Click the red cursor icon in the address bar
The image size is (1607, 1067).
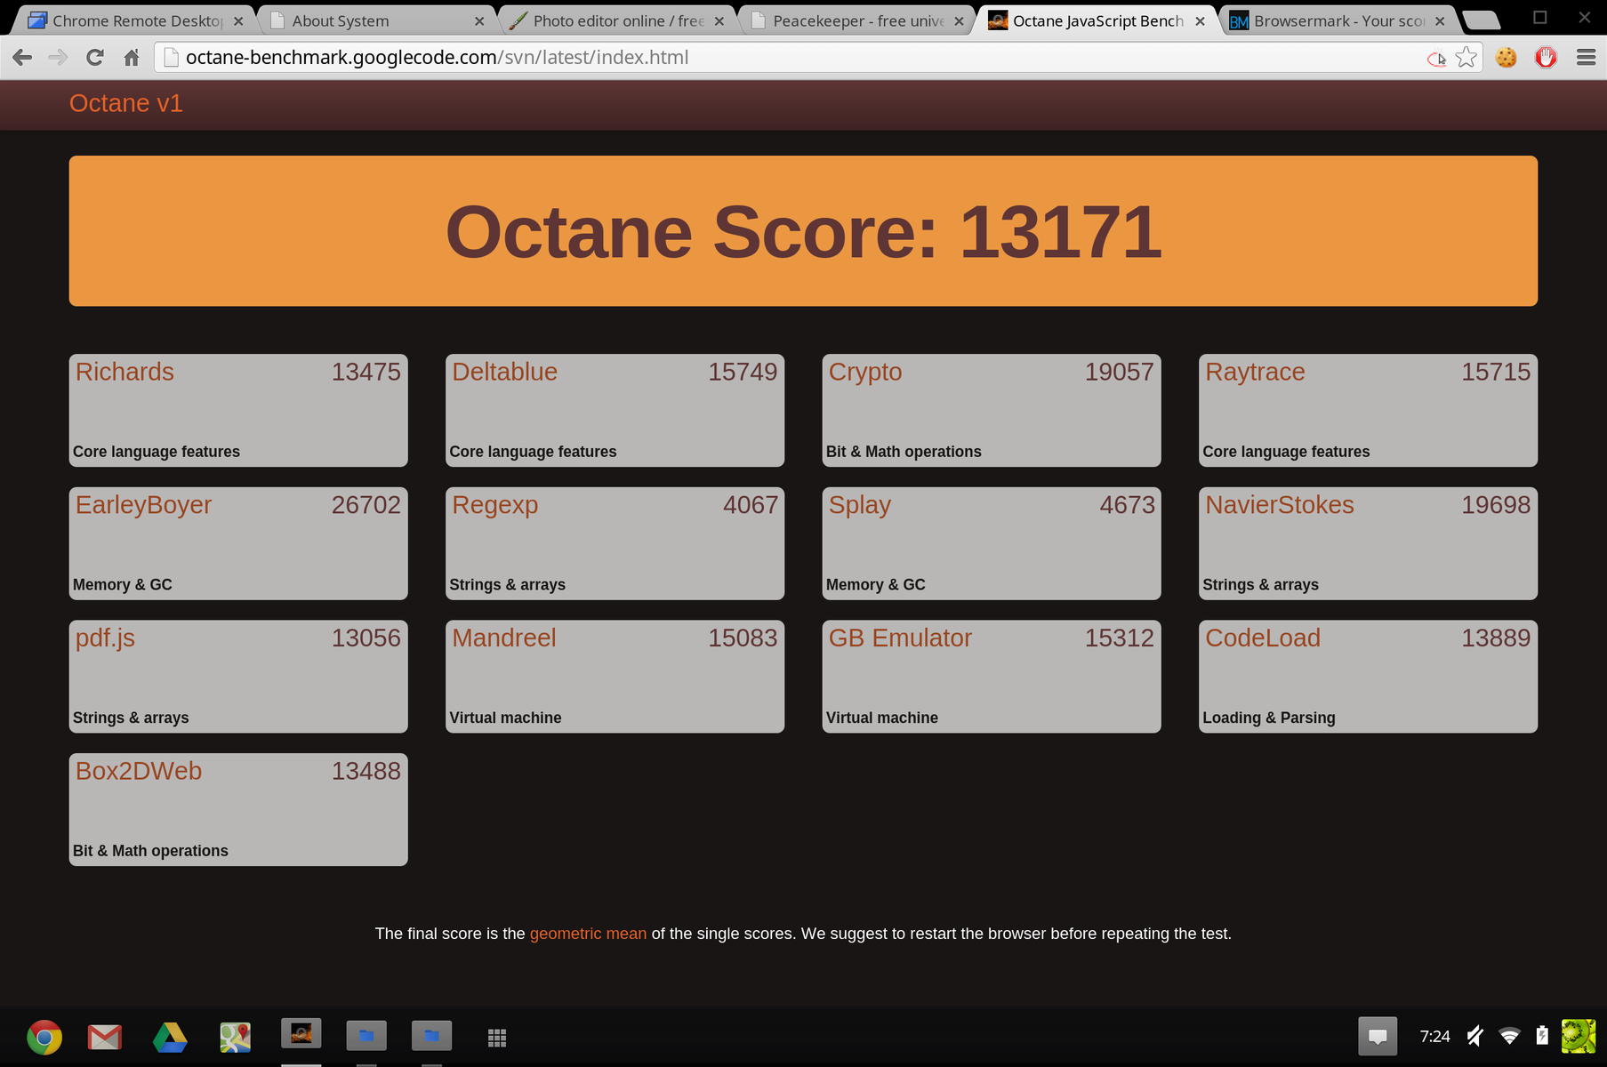point(1436,59)
